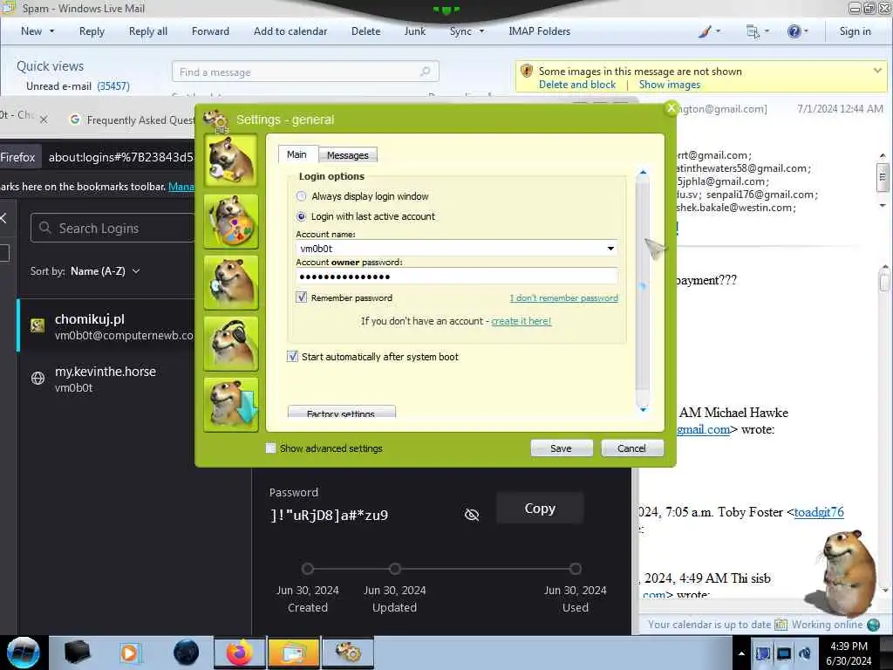
Task: Toggle password visibility eye in Firefox logins
Action: coord(472,515)
